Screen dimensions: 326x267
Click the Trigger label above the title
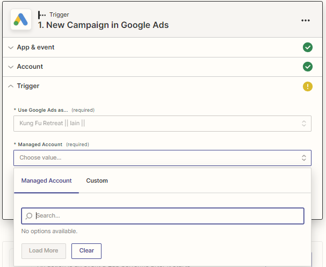tap(59, 15)
